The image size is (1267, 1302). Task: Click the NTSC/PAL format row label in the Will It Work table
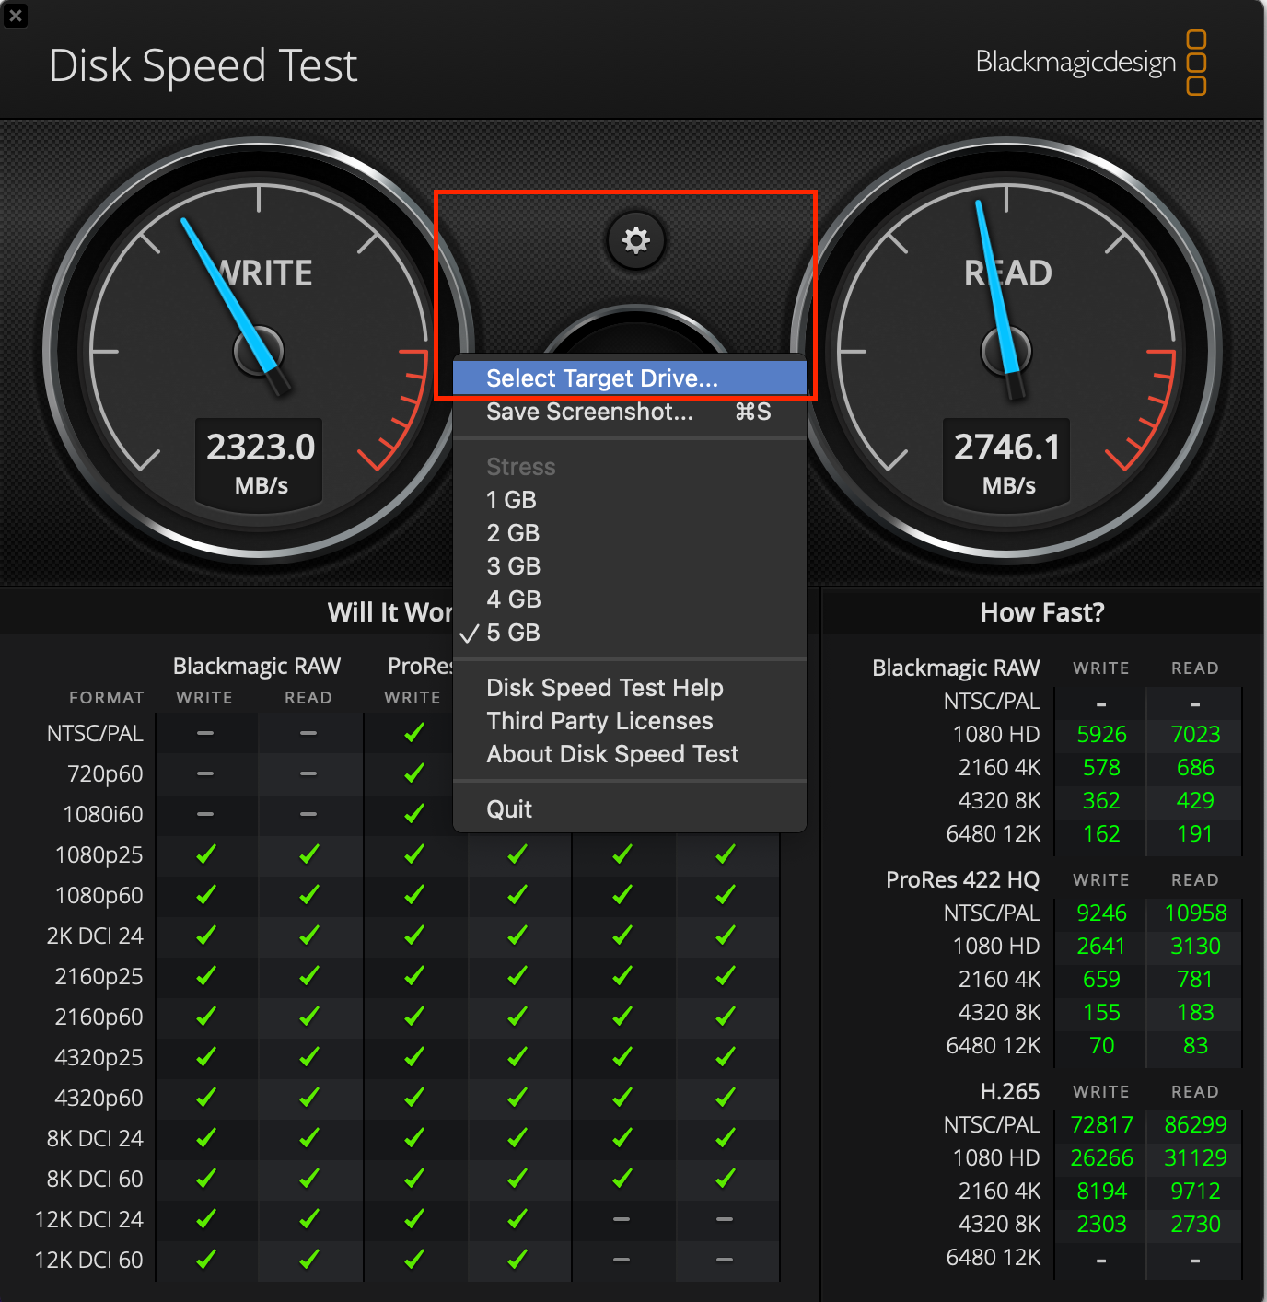[x=95, y=734]
